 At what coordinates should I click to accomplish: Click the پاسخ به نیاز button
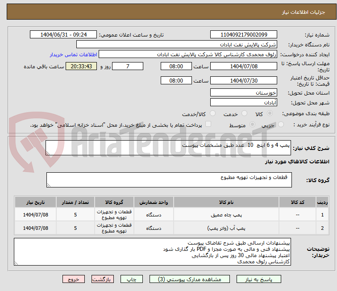258,279
